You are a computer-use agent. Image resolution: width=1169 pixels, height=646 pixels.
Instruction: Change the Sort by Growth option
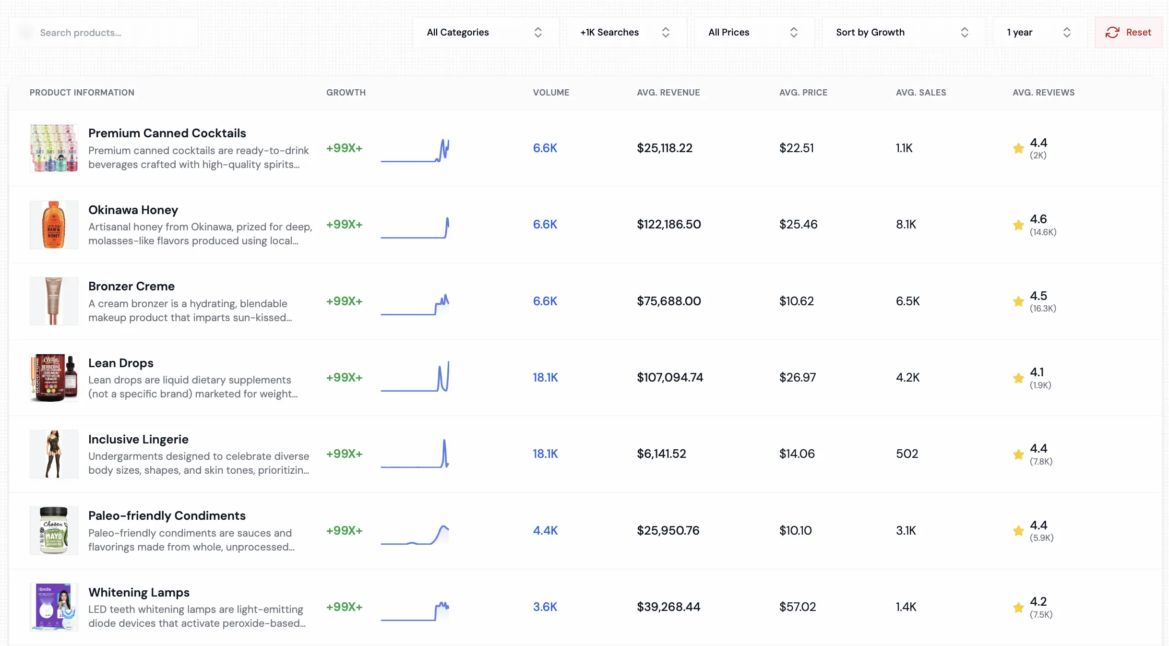pos(902,32)
